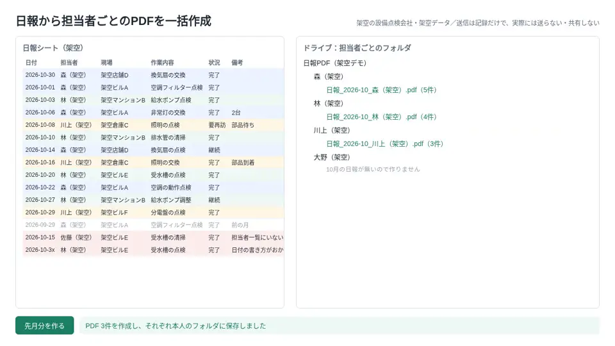Image resolution: width=615 pixels, height=346 pixels.
Task: Click the 換気扇の交換 task cell
Action: point(168,75)
